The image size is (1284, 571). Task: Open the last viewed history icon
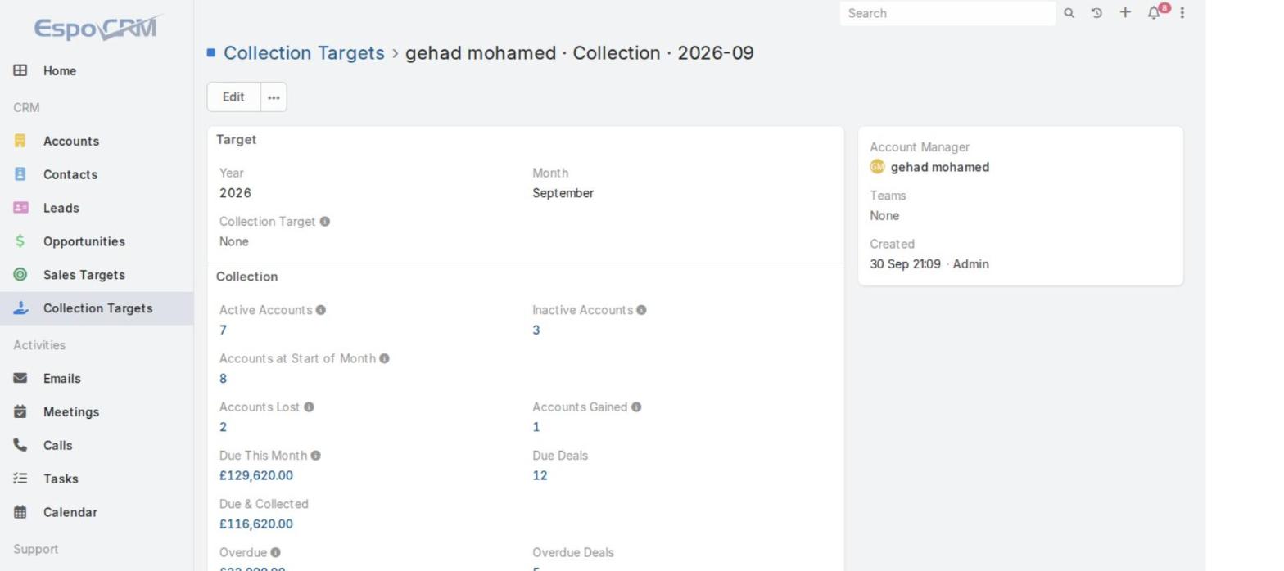tap(1096, 13)
